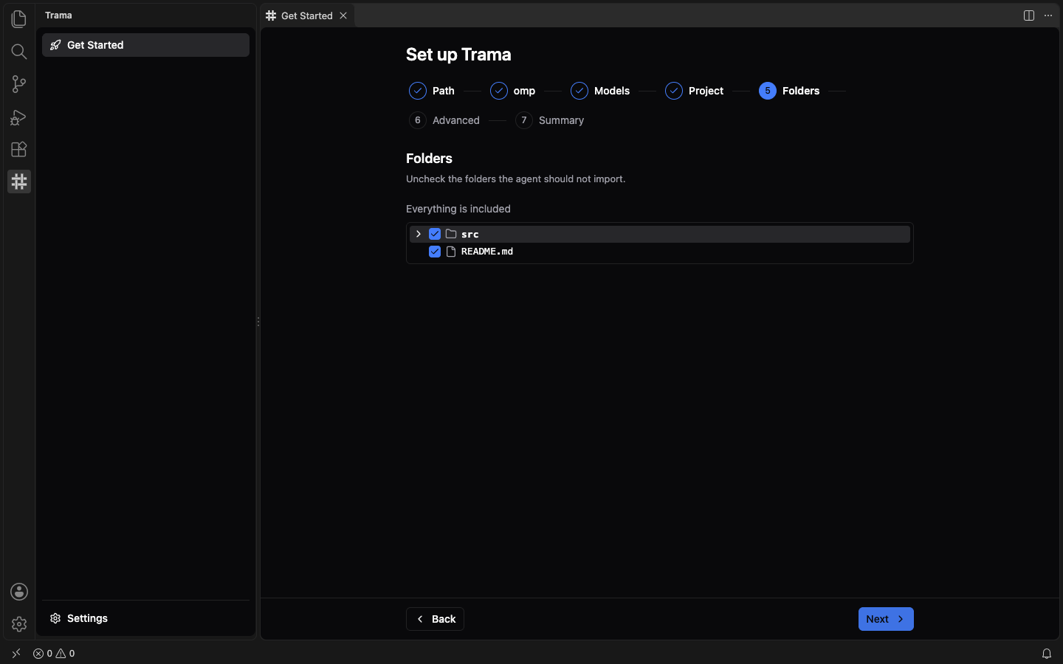Open Settings in the Trama sidebar

coord(79,618)
